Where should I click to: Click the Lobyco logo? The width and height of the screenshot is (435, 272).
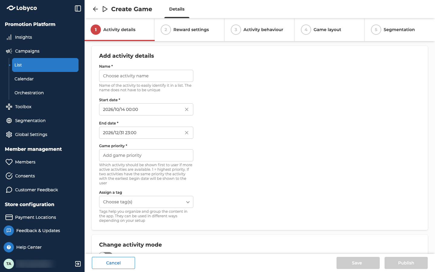coord(22,8)
